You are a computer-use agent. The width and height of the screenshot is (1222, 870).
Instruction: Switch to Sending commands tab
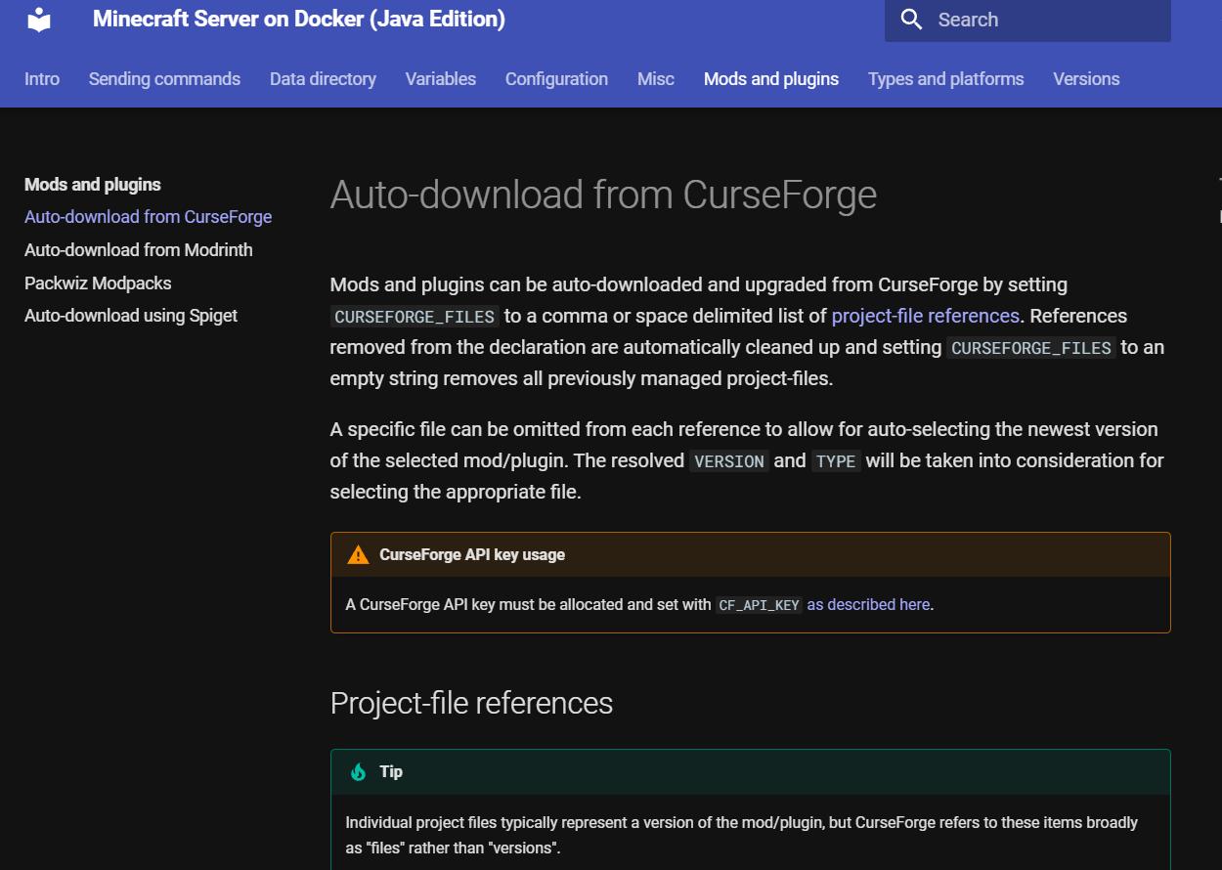[164, 79]
